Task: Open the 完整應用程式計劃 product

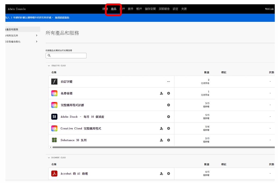Action: [72, 105]
